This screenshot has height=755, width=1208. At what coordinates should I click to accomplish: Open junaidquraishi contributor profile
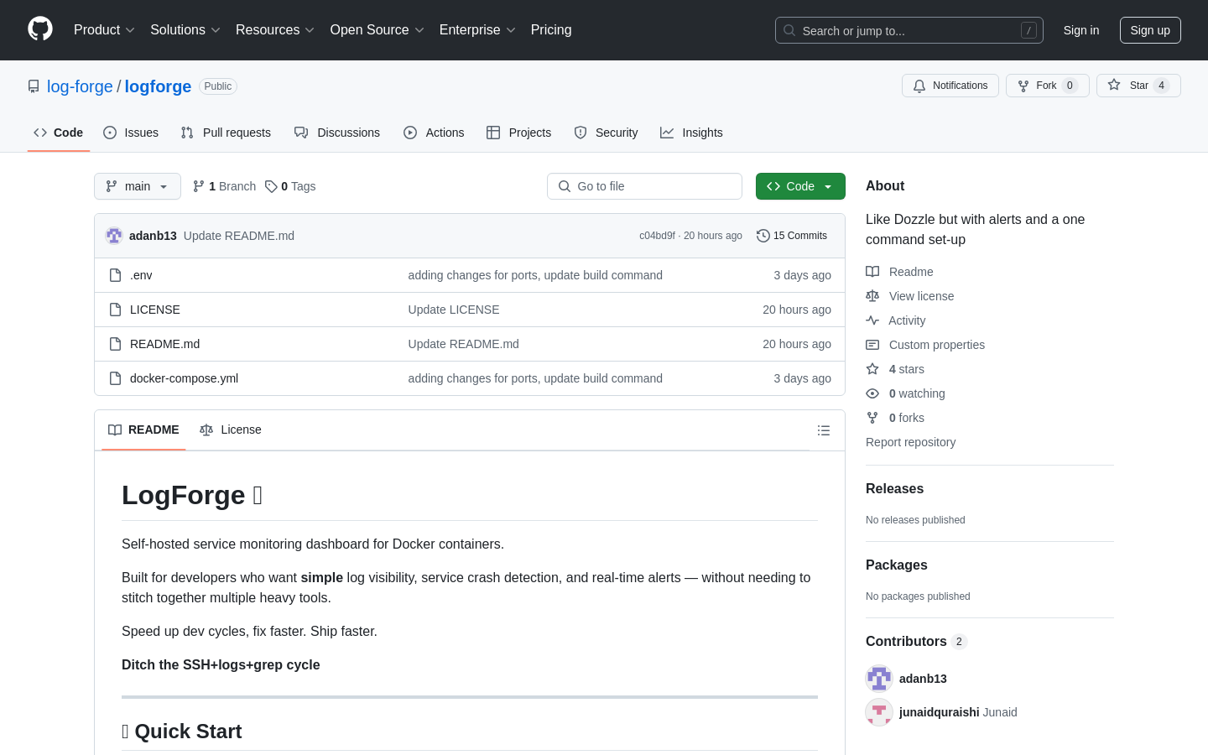coord(940,712)
